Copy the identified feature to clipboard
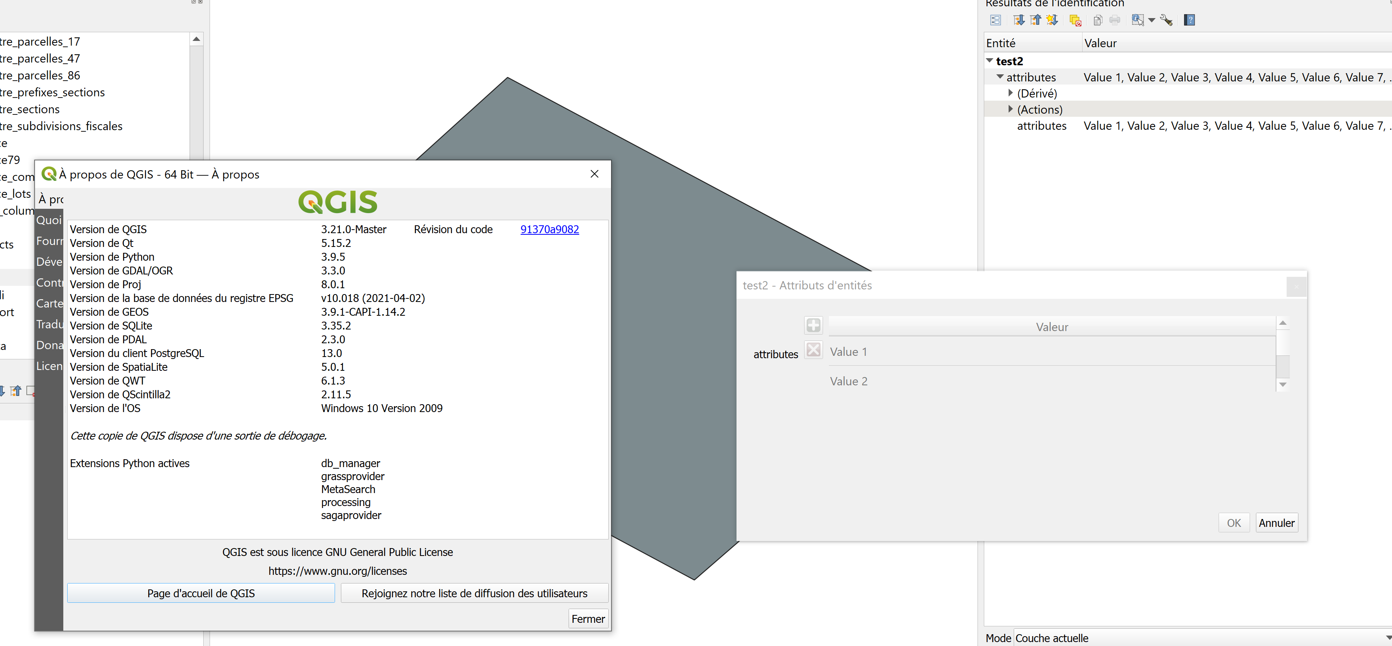Viewport: 1392px width, 646px height. (x=1097, y=20)
